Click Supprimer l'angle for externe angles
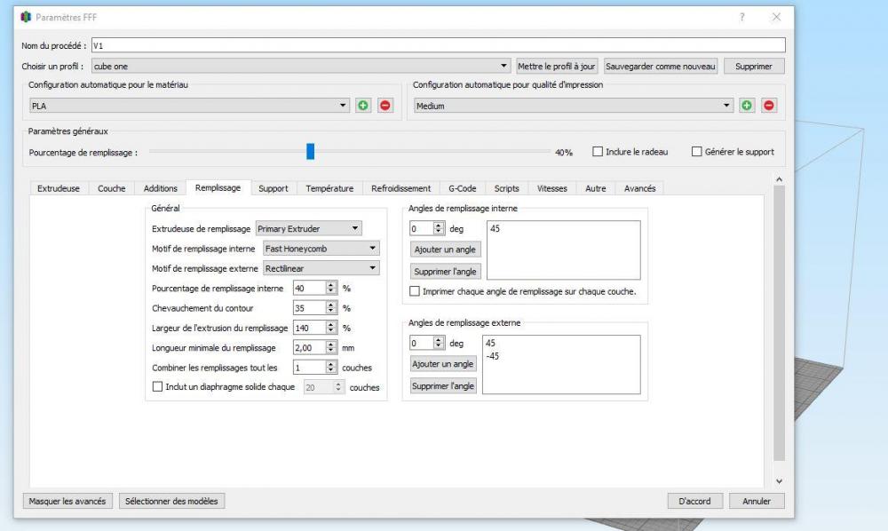 443,386
